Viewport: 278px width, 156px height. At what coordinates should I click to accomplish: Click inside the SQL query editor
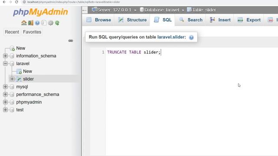point(192,101)
